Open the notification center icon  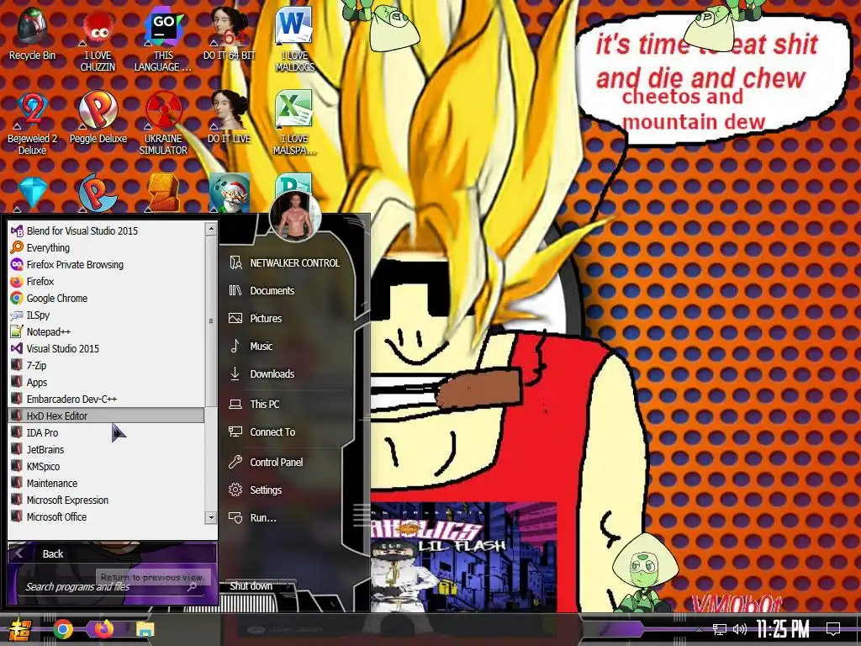(833, 628)
